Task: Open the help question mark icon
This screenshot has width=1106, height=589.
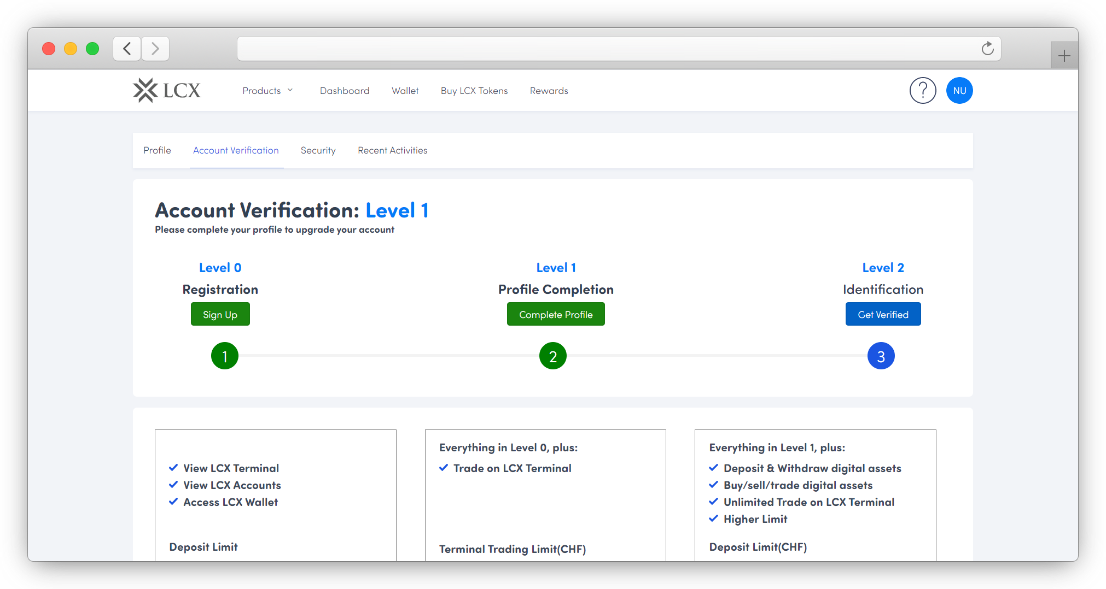Action: click(x=923, y=91)
